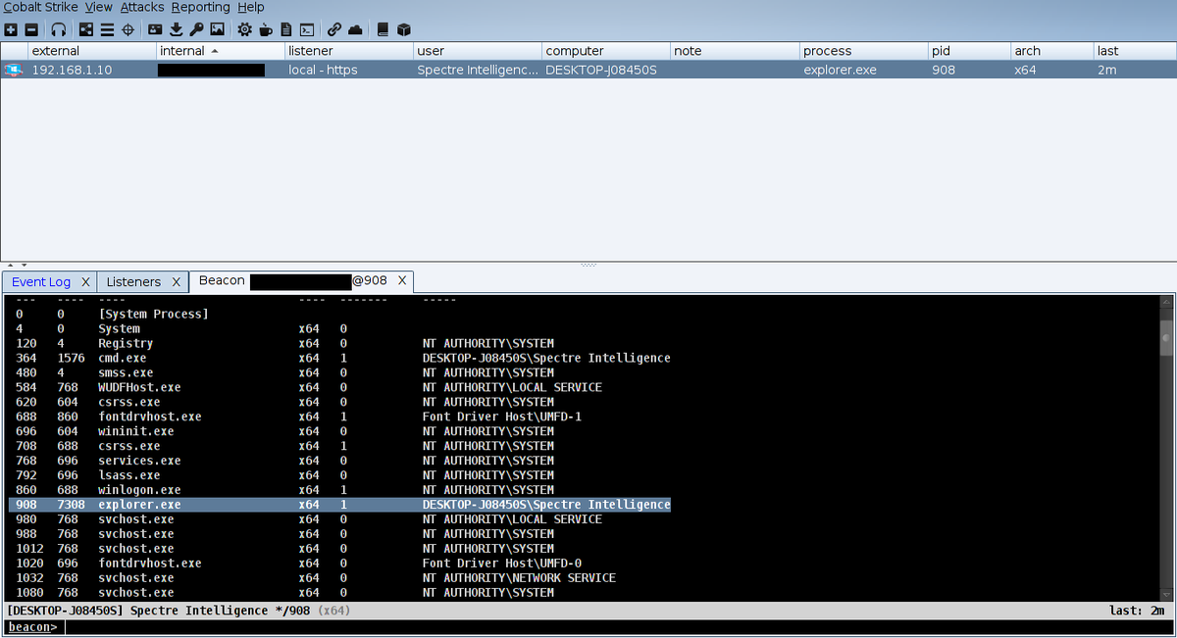Host a file using link icon
This screenshot has width=1177, height=638.
[x=334, y=29]
